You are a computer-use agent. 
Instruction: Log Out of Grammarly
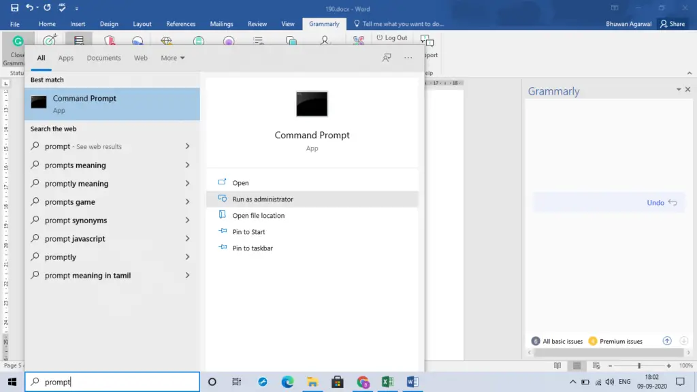tap(391, 38)
